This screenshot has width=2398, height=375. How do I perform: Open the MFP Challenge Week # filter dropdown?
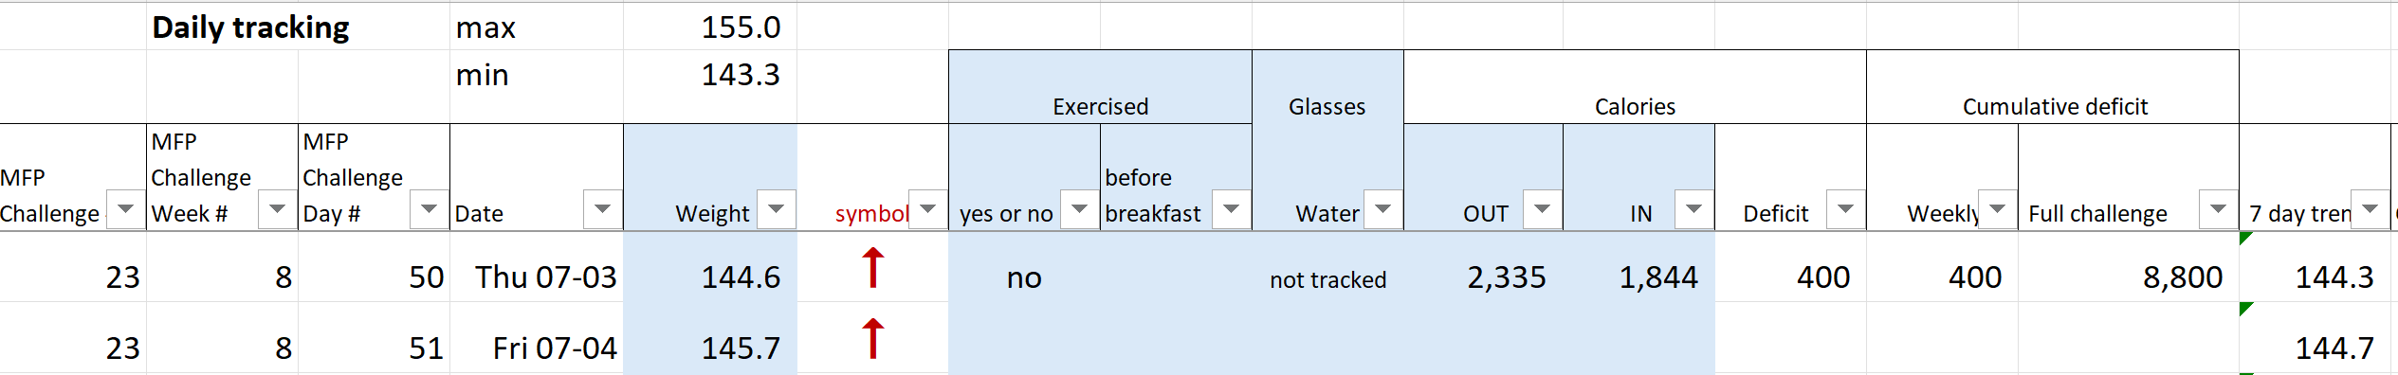[x=277, y=209]
